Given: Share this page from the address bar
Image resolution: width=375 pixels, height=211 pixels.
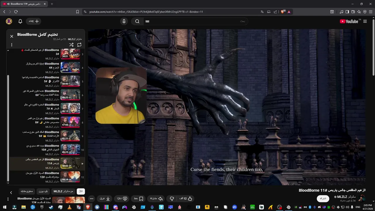Looking at the screenshot, I should (x=275, y=12).
